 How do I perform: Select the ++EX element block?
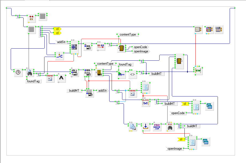pyautogui.click(x=31, y=18)
